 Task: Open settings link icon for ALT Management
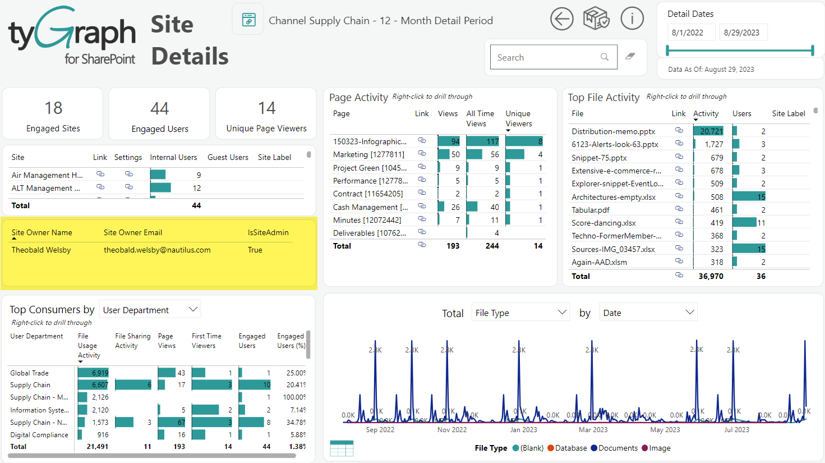coord(129,187)
